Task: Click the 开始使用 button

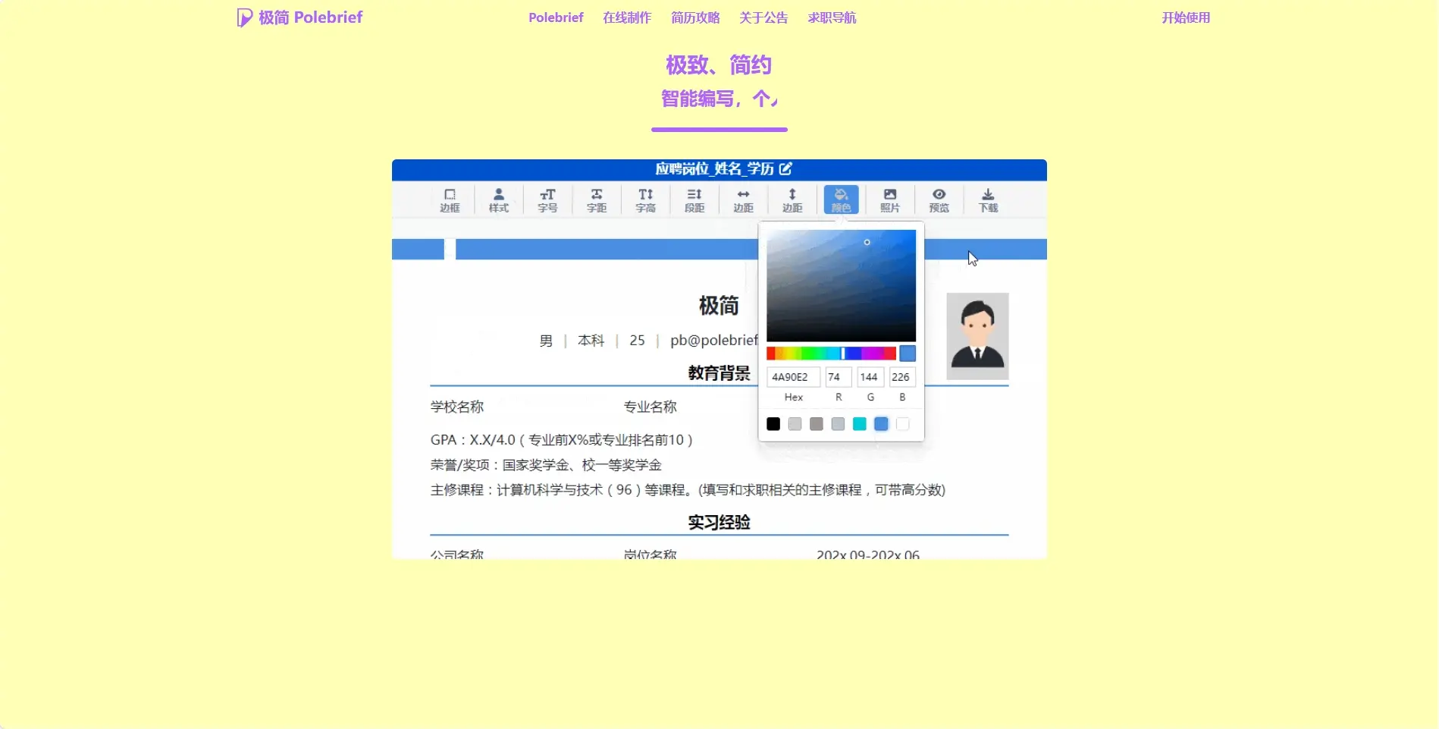Action: click(1186, 17)
